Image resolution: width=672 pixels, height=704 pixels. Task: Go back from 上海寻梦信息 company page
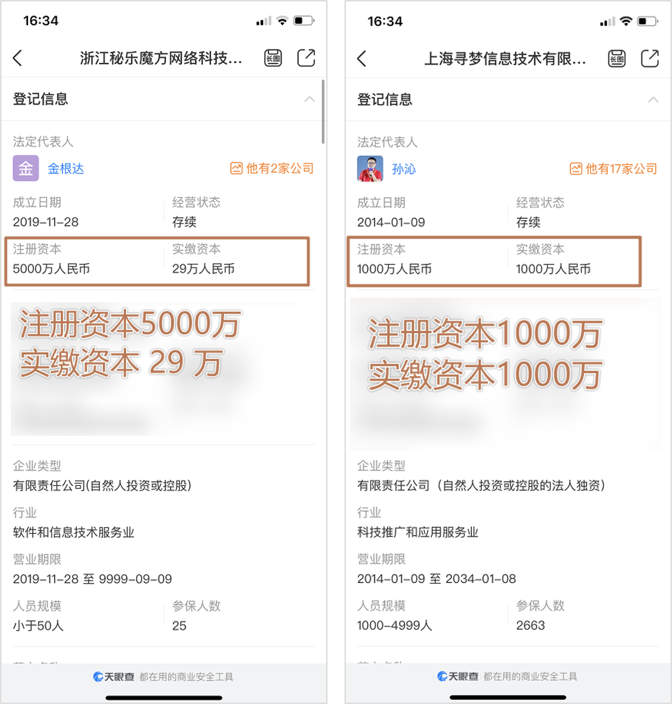pyautogui.click(x=362, y=59)
